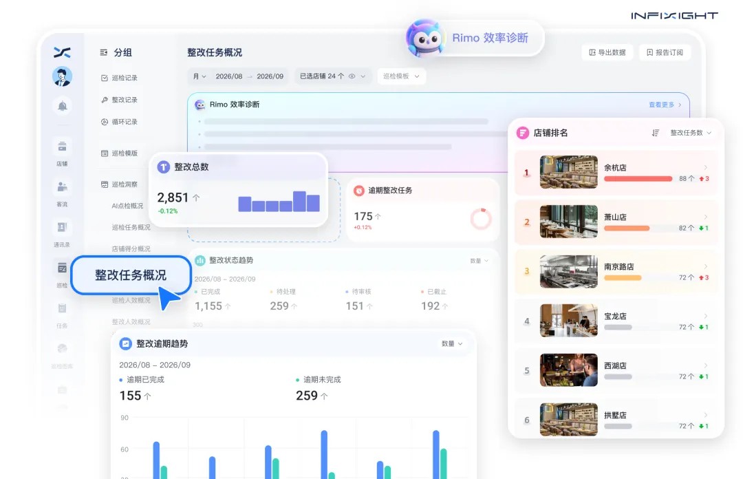Click the 逾期整改任务 donut progress ring
Viewport: 743px width, 479px height.
481,219
